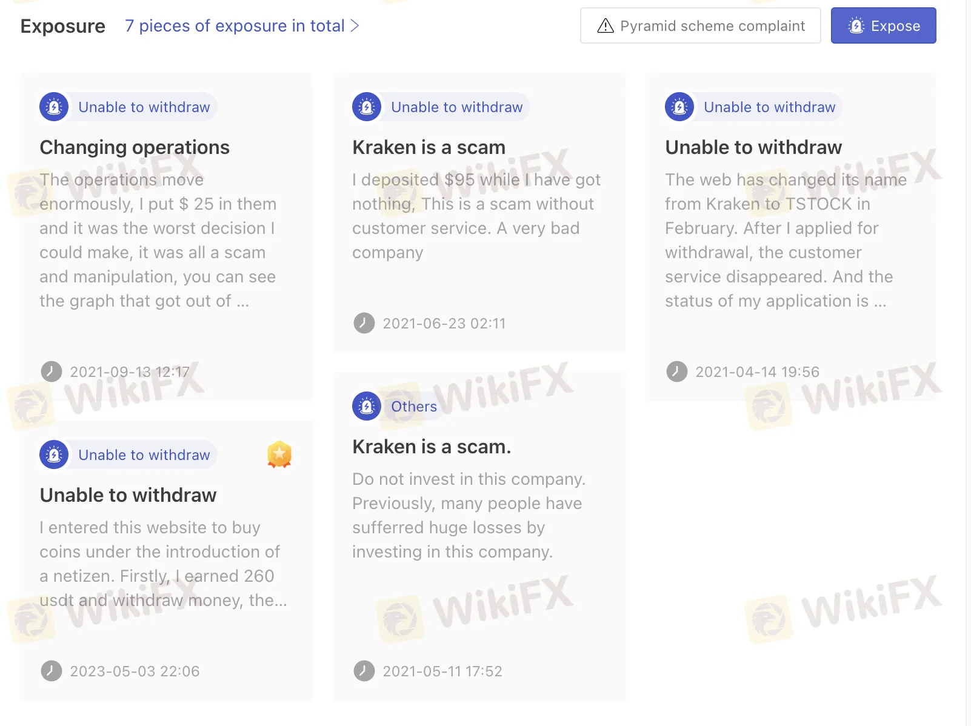Click the alarm icon on the Others tag
This screenshot has height=726, width=971.
367,406
